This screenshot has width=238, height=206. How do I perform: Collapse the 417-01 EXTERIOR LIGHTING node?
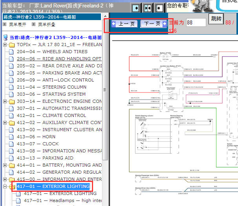pyautogui.click(x=5, y=186)
